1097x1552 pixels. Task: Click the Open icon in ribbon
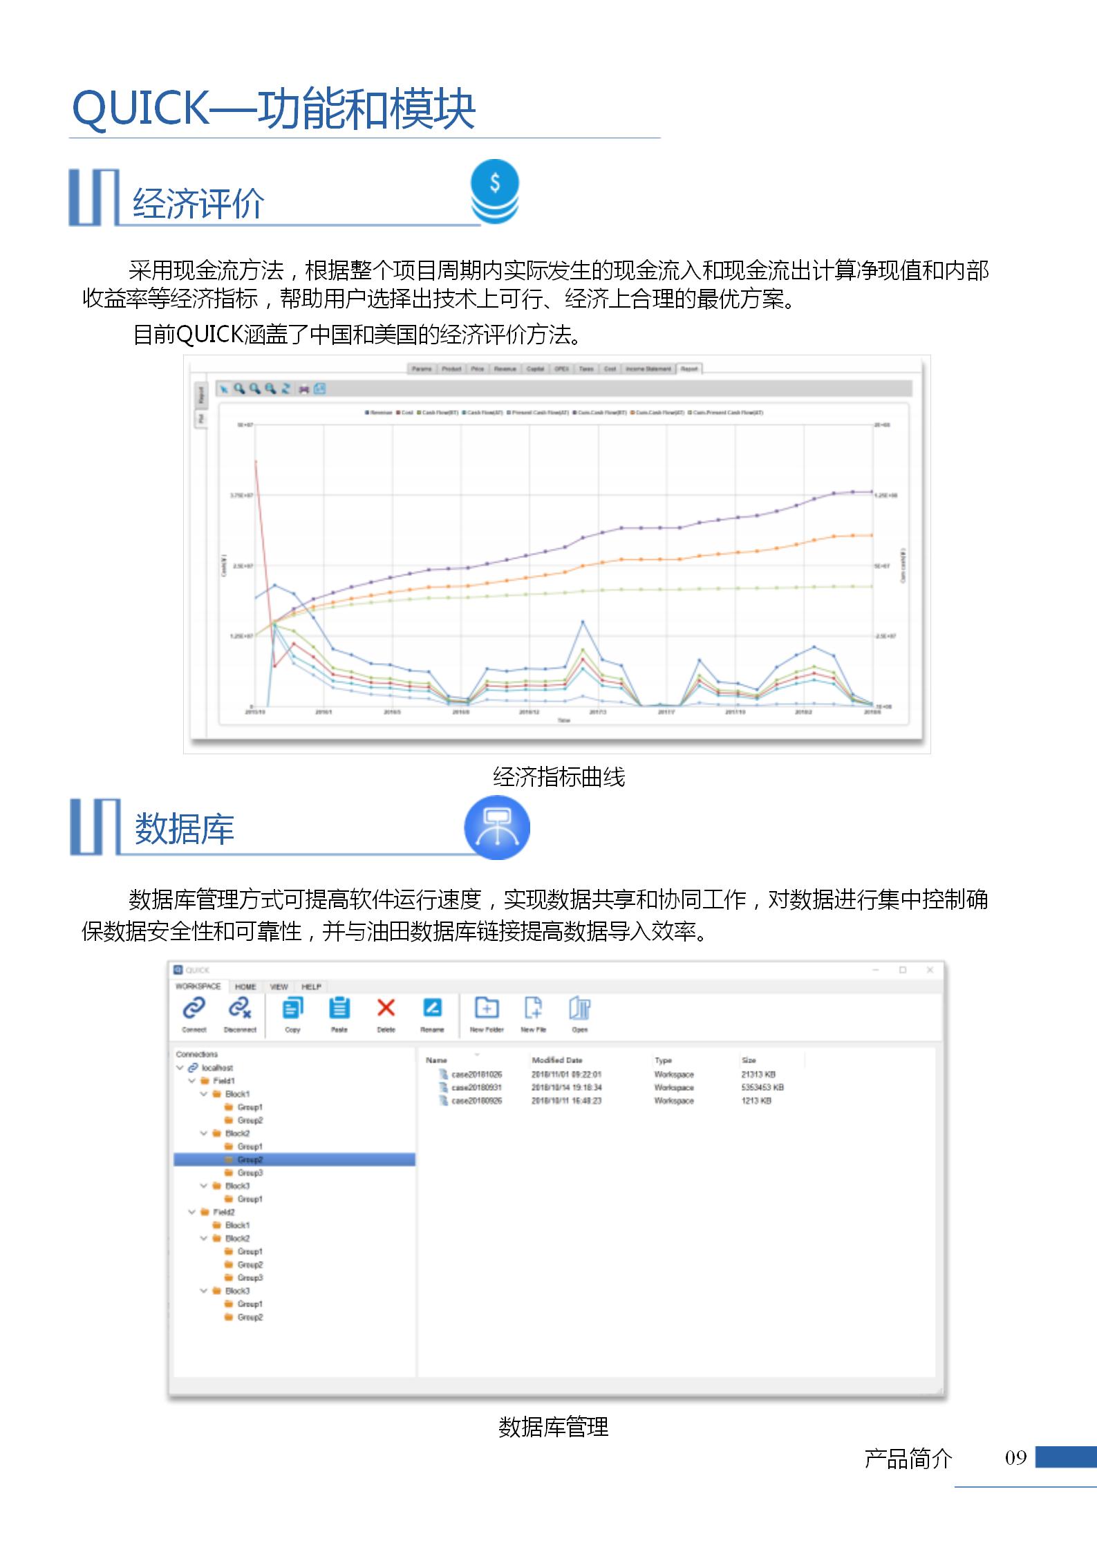pos(579,1008)
